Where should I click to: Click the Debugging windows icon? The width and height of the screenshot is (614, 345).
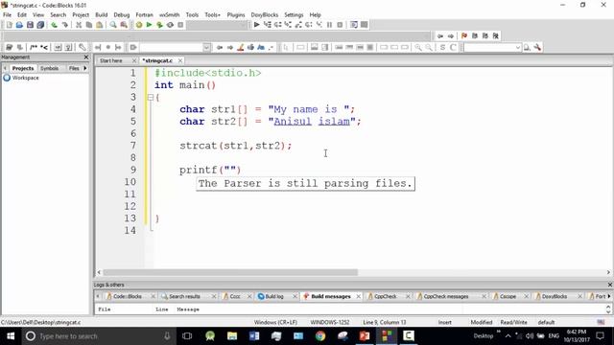point(354,25)
